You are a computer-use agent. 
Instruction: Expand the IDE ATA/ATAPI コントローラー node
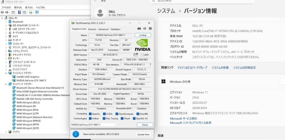6,25
